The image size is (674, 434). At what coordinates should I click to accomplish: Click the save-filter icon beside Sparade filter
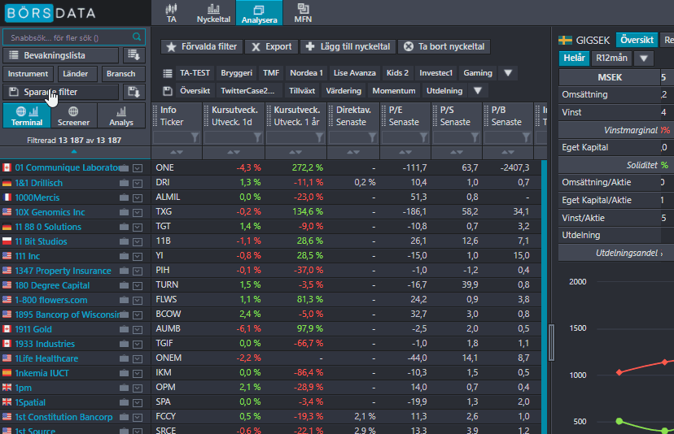pos(133,92)
